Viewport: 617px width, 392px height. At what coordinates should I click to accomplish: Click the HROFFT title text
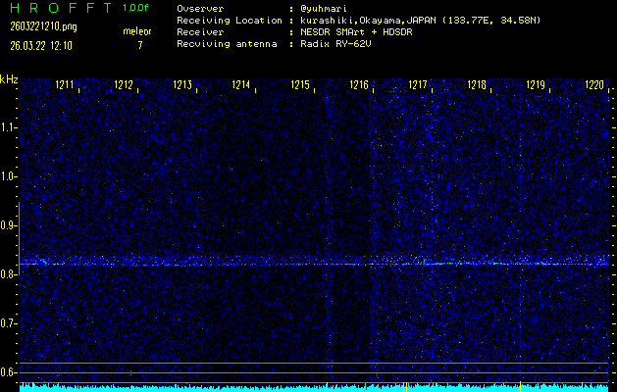point(61,8)
